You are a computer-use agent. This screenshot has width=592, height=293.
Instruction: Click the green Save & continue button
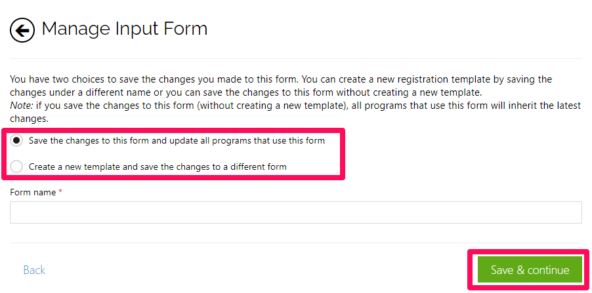(530, 270)
